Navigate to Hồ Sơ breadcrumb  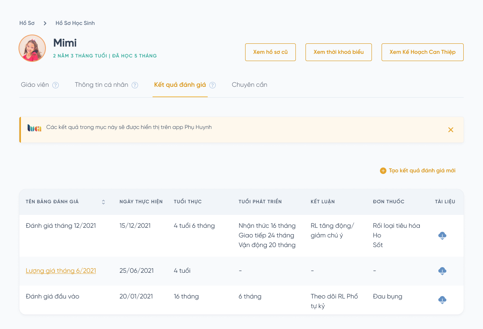pos(27,23)
